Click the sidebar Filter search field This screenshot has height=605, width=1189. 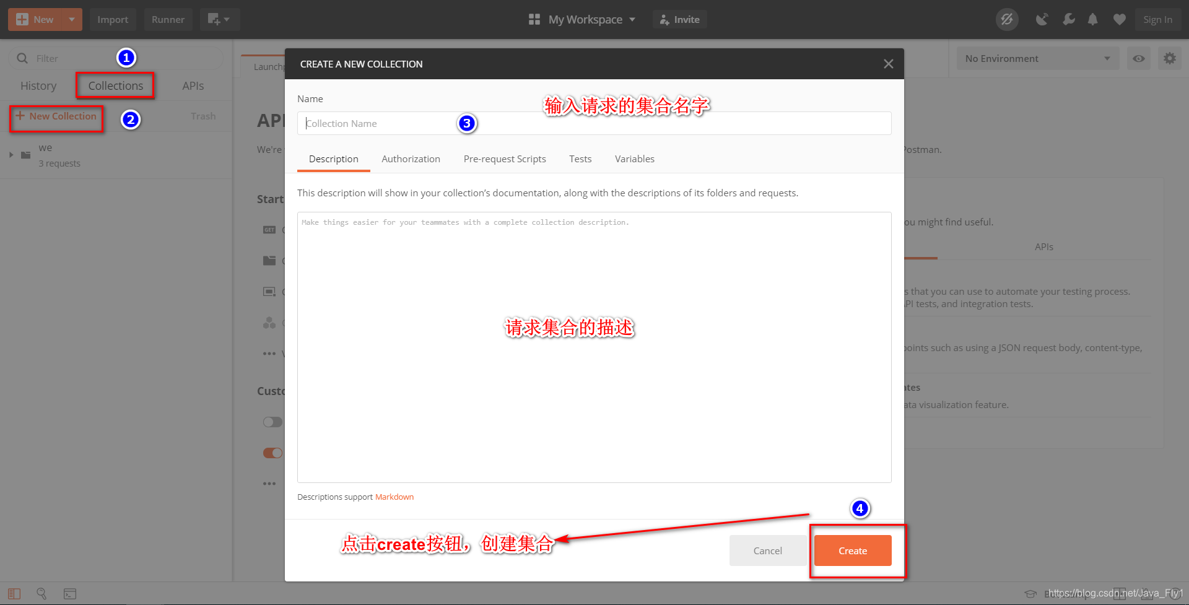[x=116, y=58]
